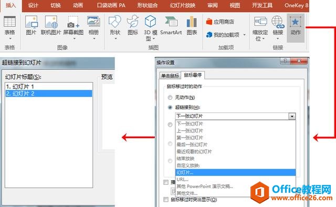Image resolution: width=336 pixels, height=207 pixels.
Task: Choose 上一张幻灯片 from dropdown list
Action: point(236,131)
